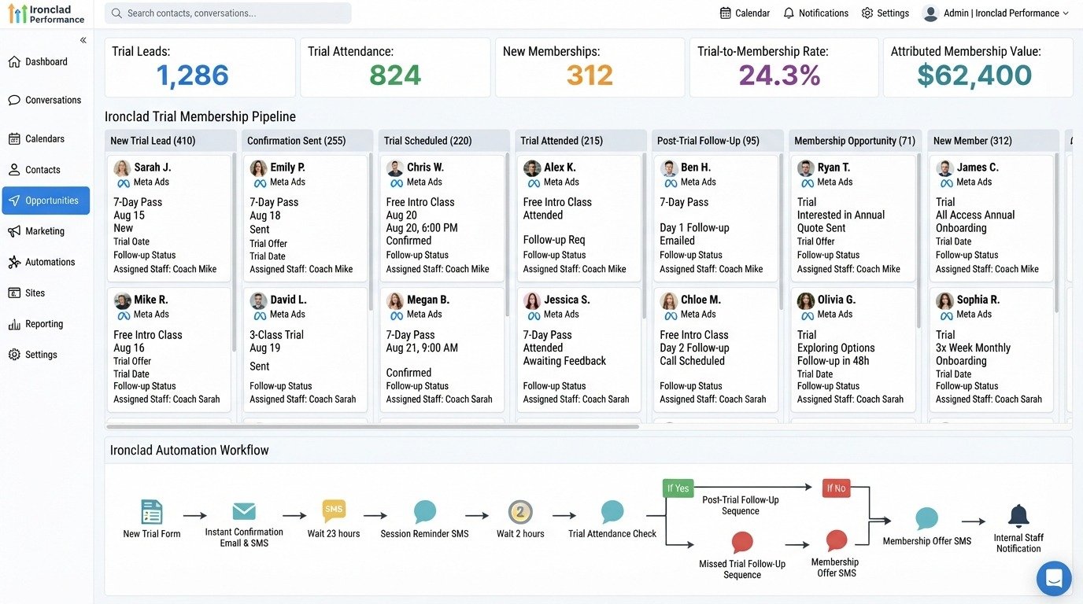This screenshot has width=1083, height=604.
Task: Click the Trial-to-Membership Rate 24.3% figure
Action: pos(779,75)
